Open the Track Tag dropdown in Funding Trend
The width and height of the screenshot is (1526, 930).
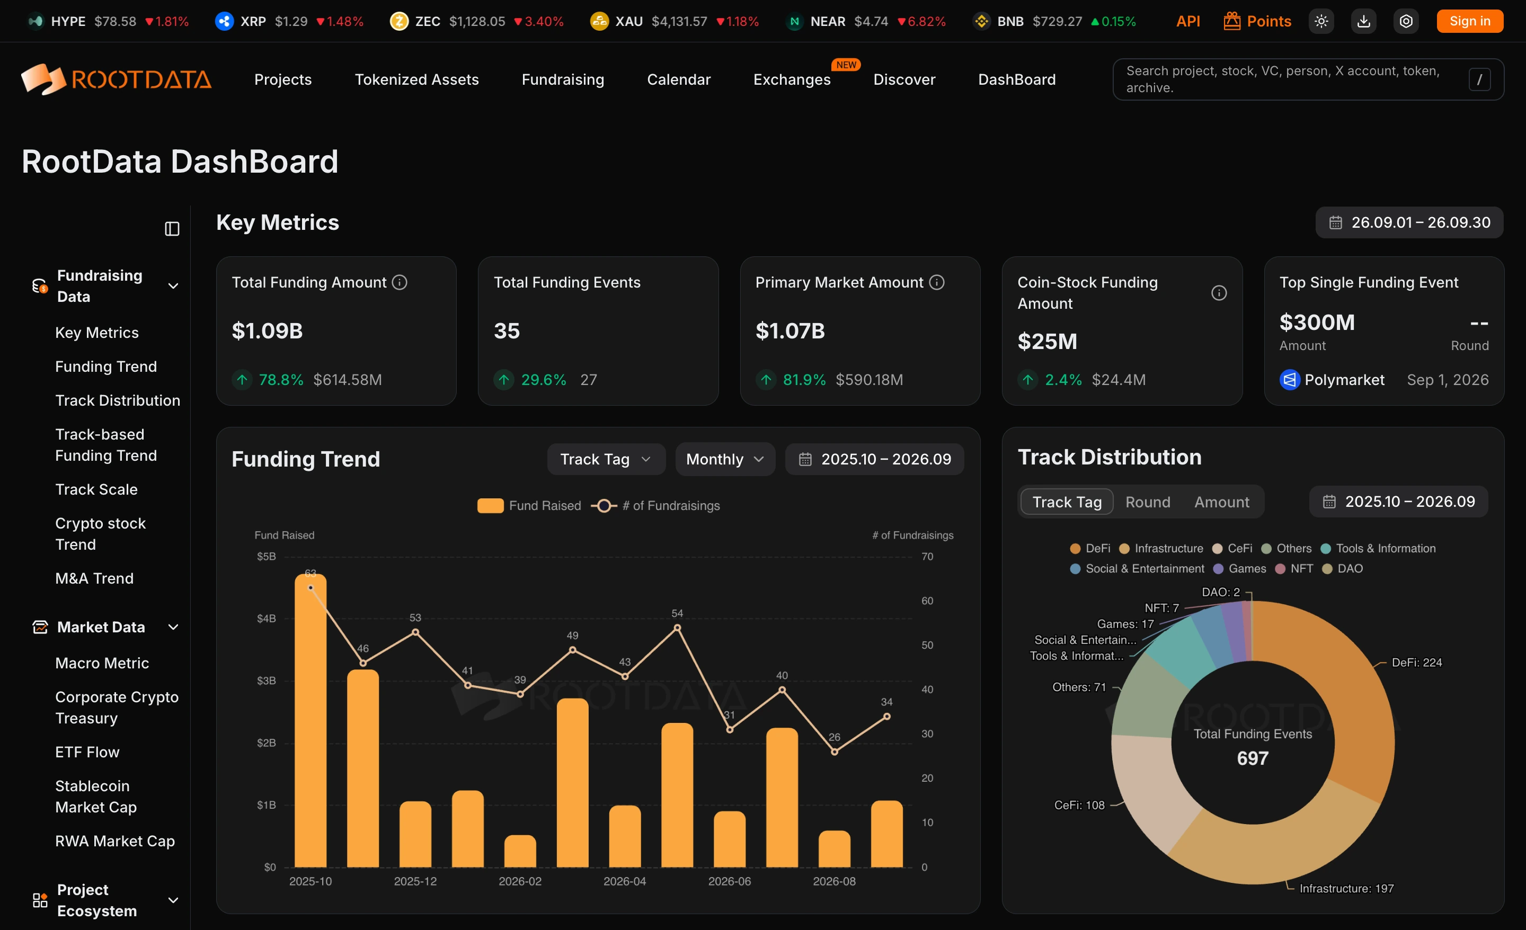pyautogui.click(x=606, y=459)
